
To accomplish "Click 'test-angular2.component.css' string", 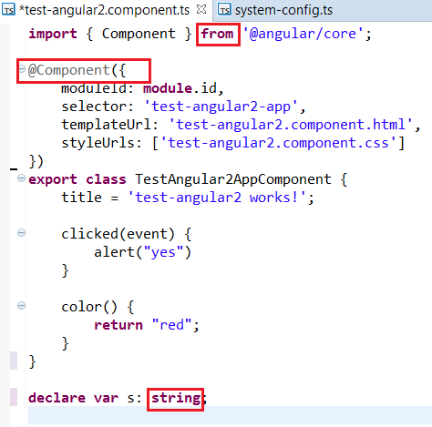I will click(x=278, y=143).
